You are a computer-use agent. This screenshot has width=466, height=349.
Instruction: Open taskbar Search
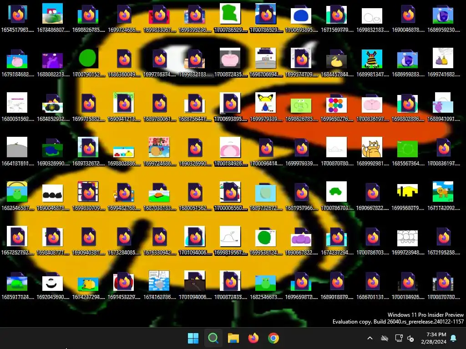pyautogui.click(x=213, y=338)
